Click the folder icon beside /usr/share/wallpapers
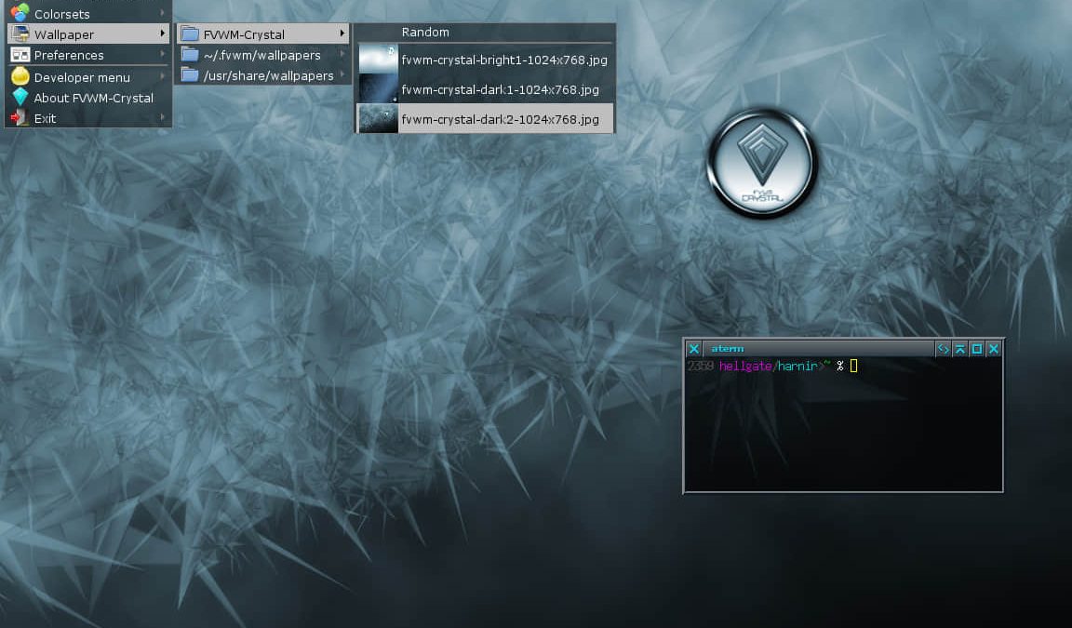Viewport: 1072px width, 628px height. (190, 75)
